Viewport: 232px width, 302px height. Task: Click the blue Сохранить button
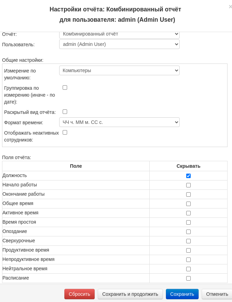click(x=182, y=294)
